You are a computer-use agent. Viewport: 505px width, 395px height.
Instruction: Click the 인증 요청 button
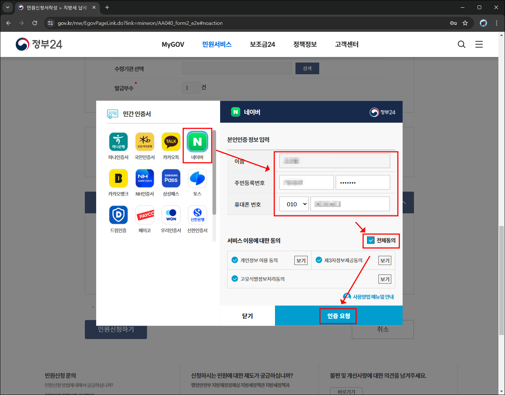(x=339, y=316)
